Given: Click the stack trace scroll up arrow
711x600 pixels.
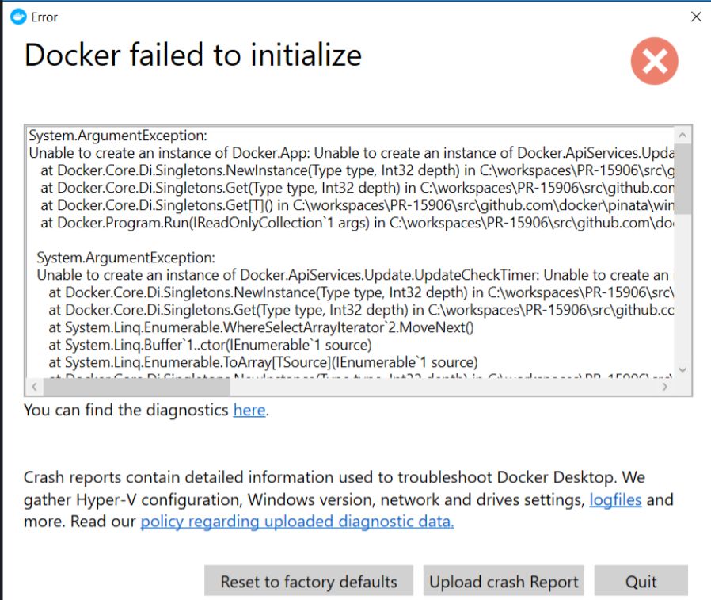Looking at the screenshot, I should (x=682, y=136).
